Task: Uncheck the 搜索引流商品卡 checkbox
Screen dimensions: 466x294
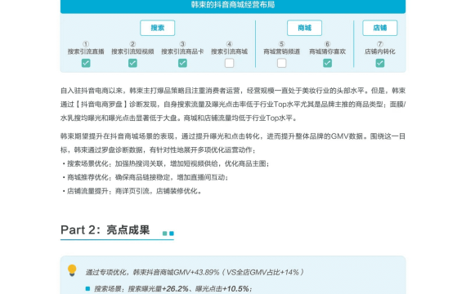Action: [182, 63]
